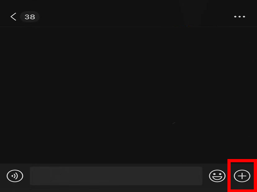Return to chat list via back chevron

(x=13, y=17)
